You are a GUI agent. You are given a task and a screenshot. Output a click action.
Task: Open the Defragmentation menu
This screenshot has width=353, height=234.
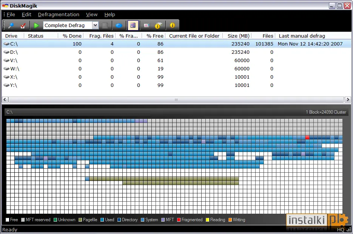[59, 15]
